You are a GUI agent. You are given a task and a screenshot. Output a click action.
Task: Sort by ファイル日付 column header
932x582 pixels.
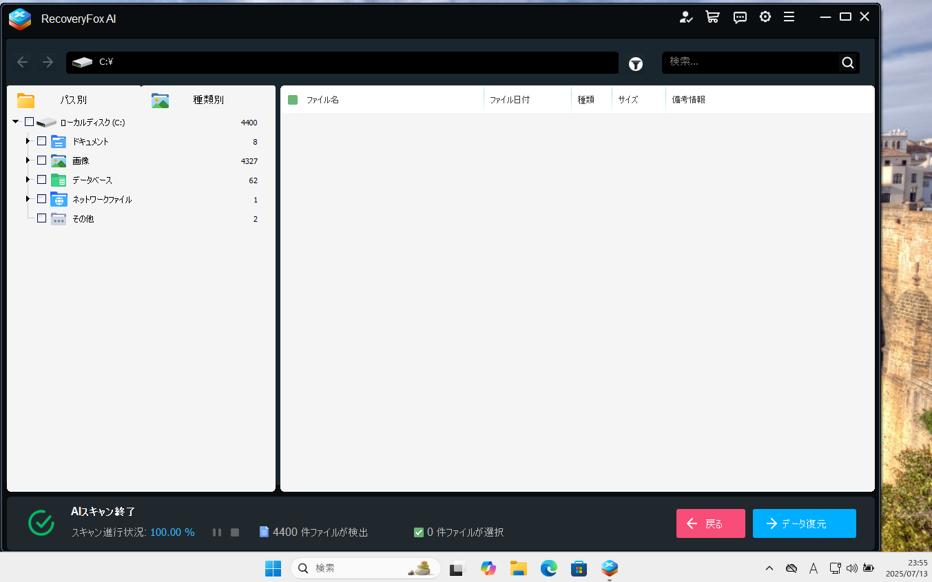[x=510, y=100]
